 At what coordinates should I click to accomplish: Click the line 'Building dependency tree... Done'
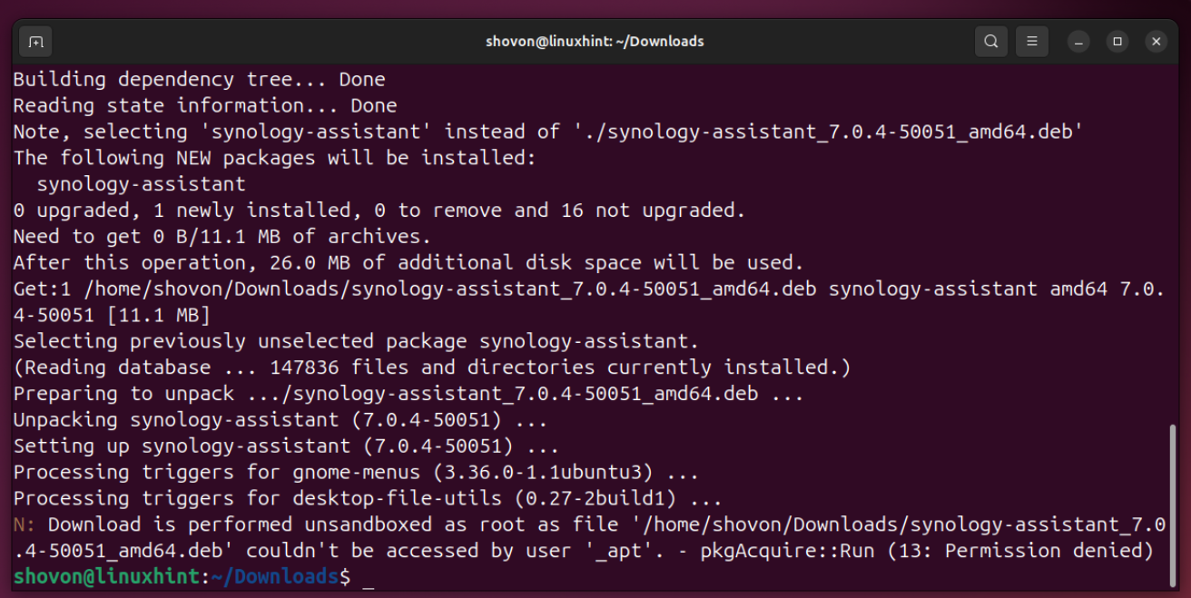point(199,80)
